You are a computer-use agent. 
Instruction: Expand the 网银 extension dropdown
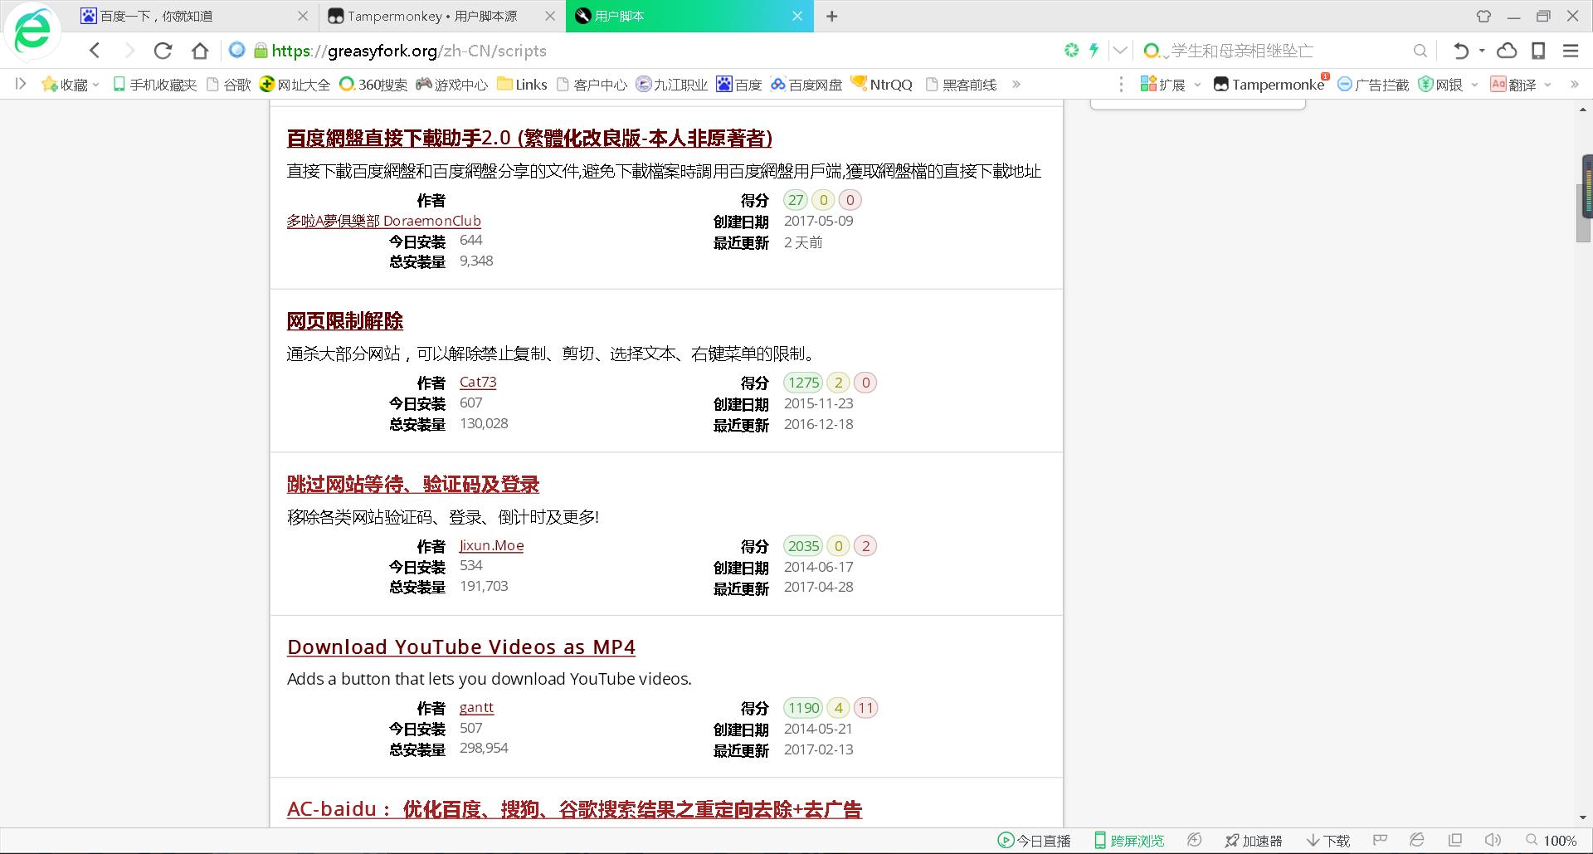[1474, 84]
